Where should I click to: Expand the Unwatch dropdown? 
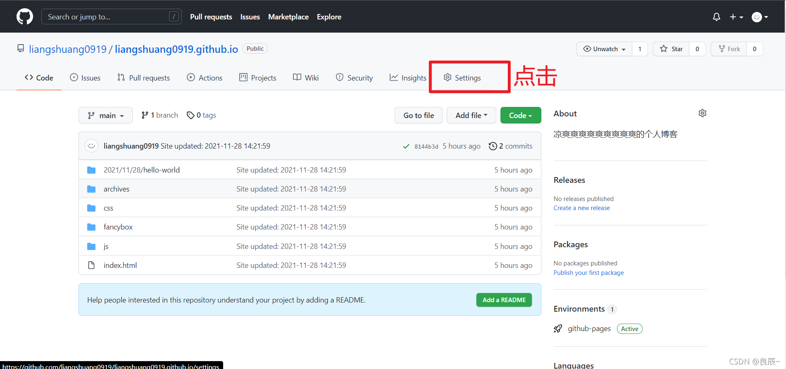point(604,49)
